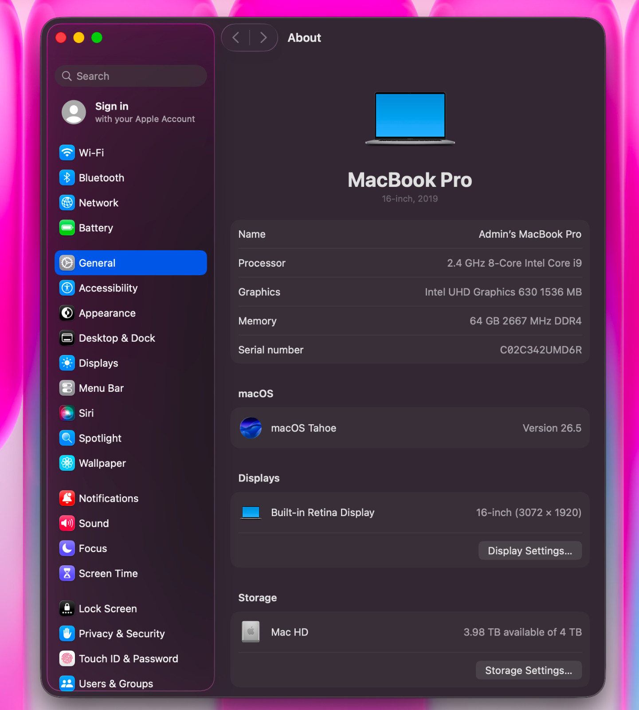
Task: Open the Network globe icon
Action: (67, 203)
